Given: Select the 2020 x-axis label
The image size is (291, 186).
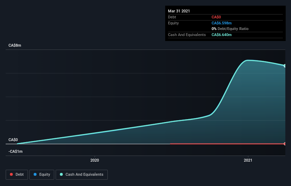Looking at the screenshot, I should pyautogui.click(x=95, y=160).
